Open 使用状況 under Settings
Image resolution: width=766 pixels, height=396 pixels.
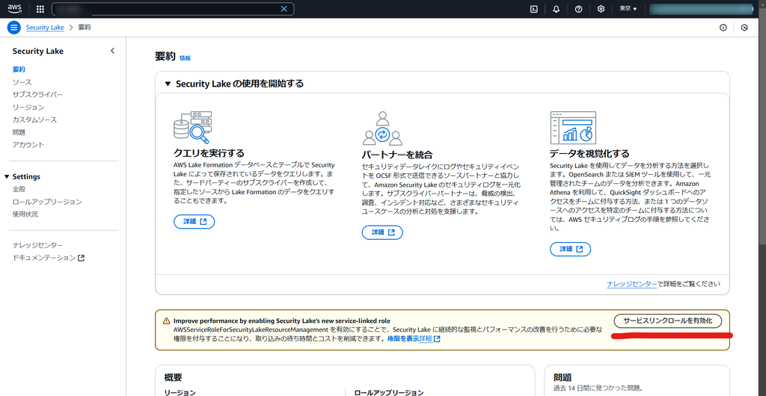pyautogui.click(x=25, y=214)
